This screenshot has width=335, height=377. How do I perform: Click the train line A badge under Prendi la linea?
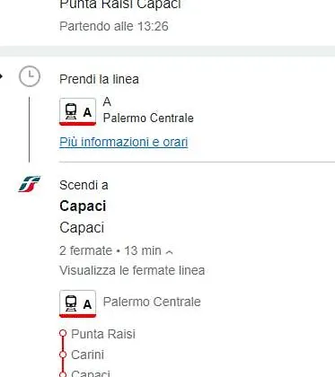(77, 111)
